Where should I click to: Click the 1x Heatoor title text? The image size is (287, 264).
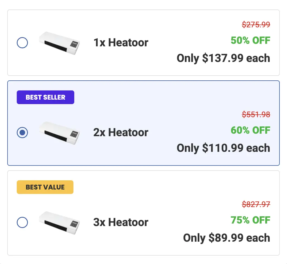(121, 42)
